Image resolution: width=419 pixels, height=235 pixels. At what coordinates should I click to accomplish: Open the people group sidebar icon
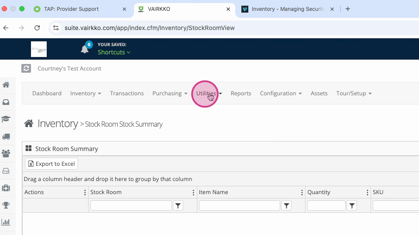click(6, 154)
